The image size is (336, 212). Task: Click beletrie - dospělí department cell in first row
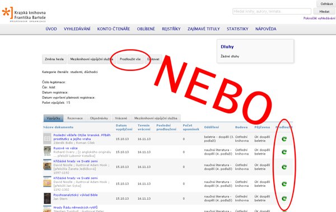click(219, 139)
